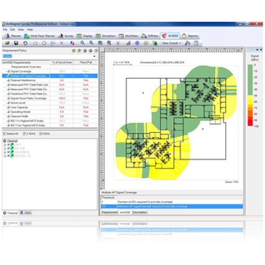Open the Multi Floor Planner
Viewport: 265px width, 265px height.
pyautogui.click(x=40, y=36)
